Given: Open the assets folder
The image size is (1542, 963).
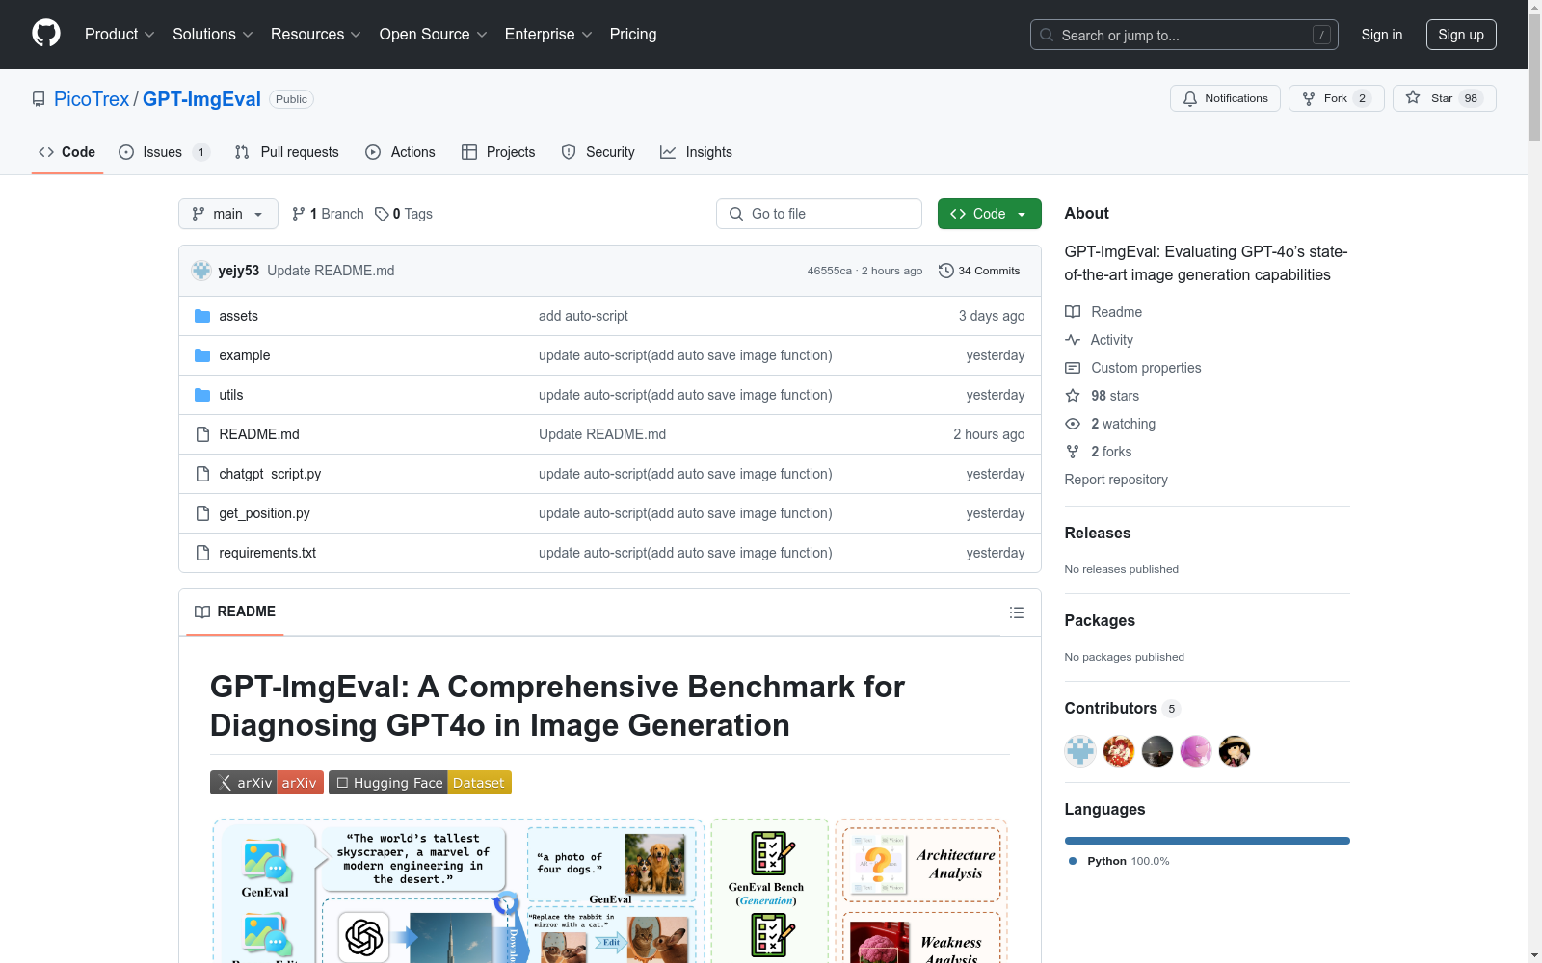Looking at the screenshot, I should click(x=238, y=316).
